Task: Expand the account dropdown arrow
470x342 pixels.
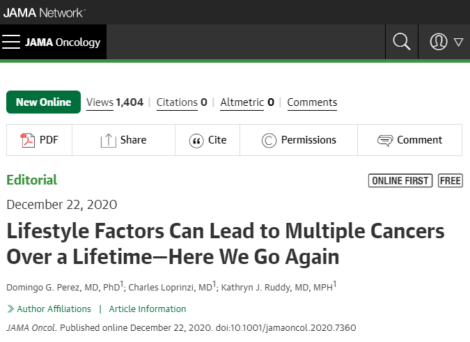Action: [458, 42]
